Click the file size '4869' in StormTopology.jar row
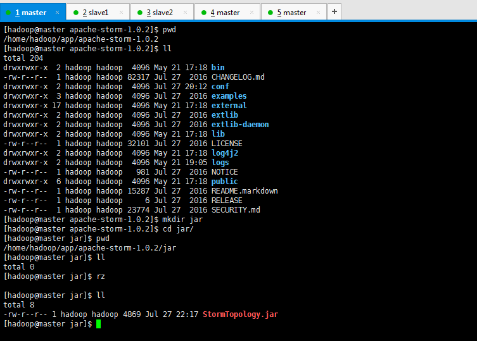Viewport: 477px width, 341px height. click(132, 314)
